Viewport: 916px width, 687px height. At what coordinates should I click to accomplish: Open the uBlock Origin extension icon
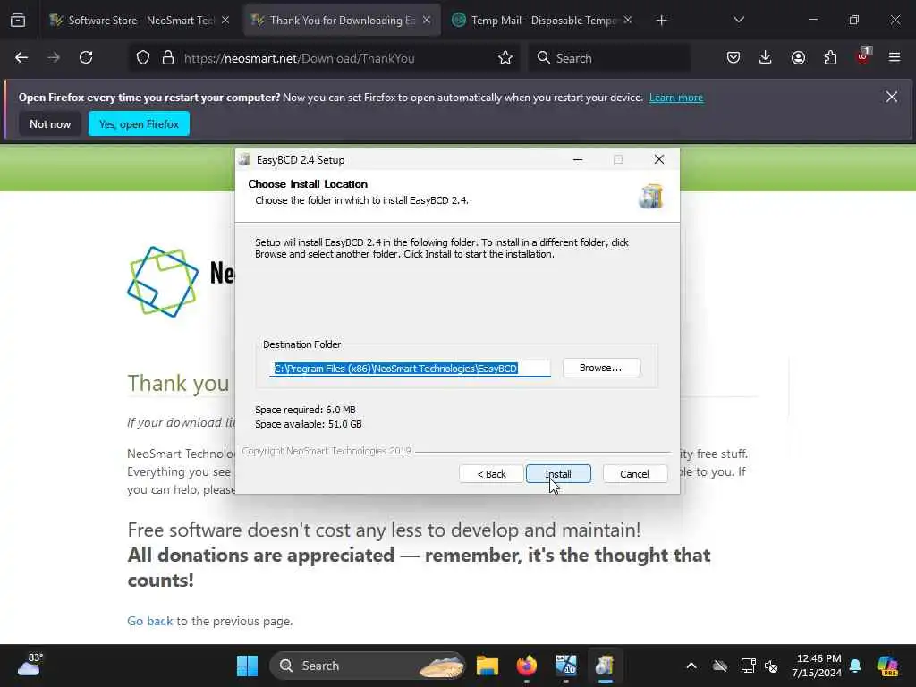click(x=863, y=56)
